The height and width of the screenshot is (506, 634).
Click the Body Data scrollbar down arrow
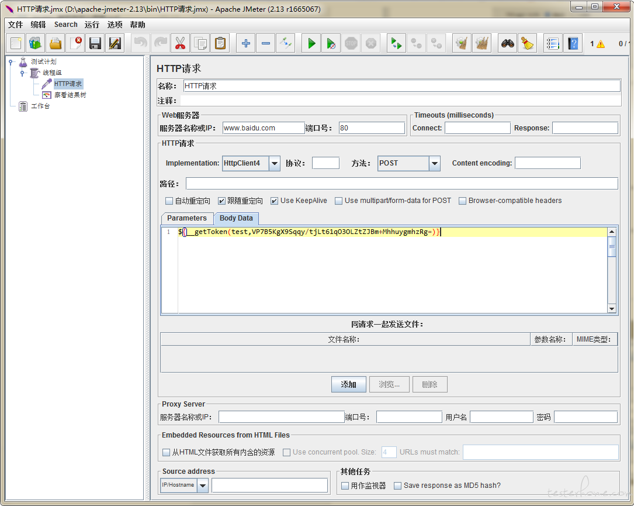(612, 309)
